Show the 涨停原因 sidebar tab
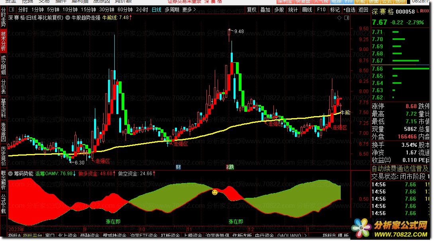 3,132
